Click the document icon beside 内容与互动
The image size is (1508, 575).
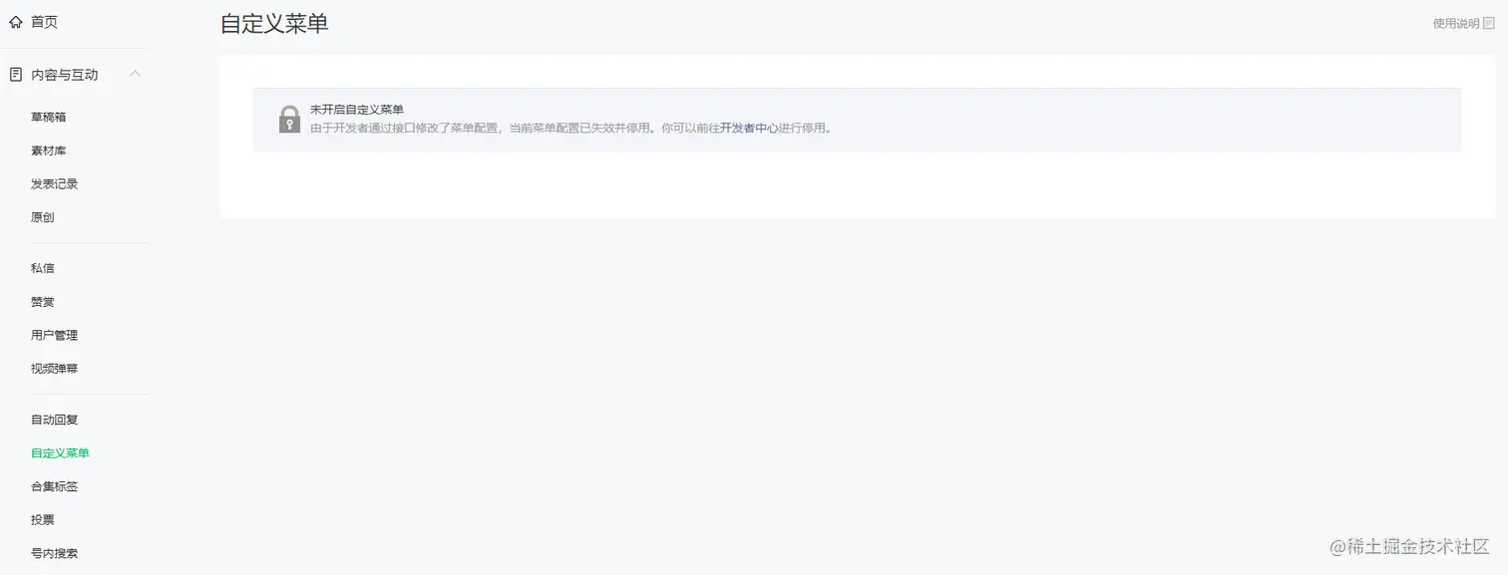(x=16, y=75)
